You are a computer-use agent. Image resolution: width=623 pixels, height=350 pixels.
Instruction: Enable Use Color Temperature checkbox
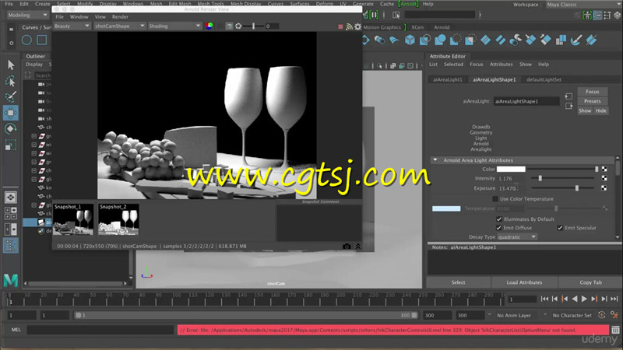(x=495, y=199)
